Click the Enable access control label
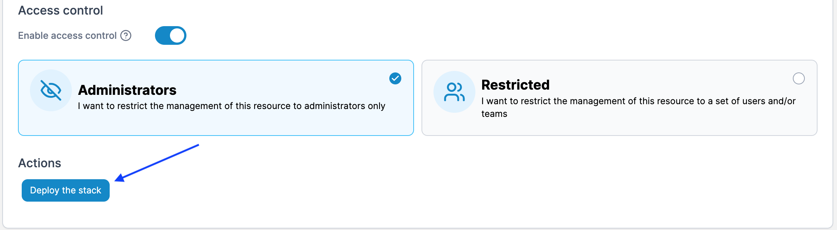837x230 pixels. (x=67, y=35)
